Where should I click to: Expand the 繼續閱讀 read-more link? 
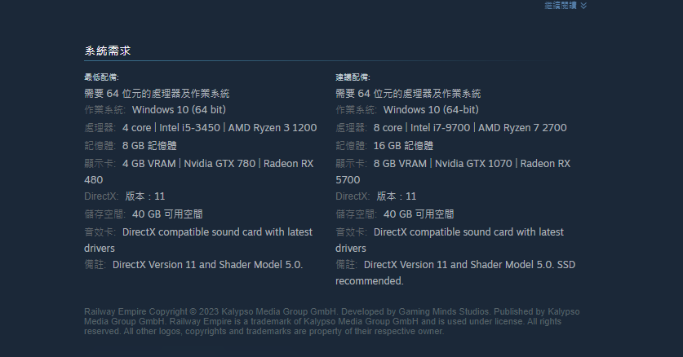(x=560, y=6)
